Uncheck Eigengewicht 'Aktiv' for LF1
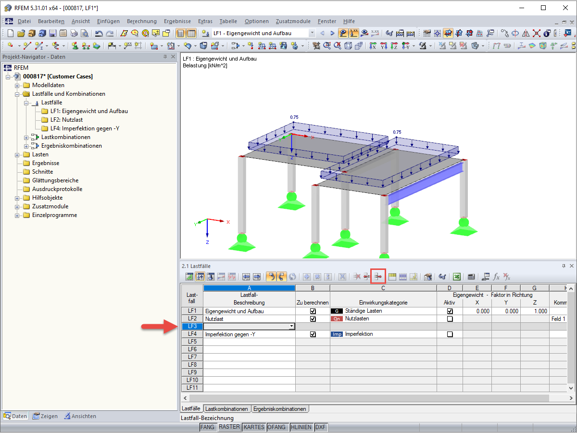 click(450, 311)
